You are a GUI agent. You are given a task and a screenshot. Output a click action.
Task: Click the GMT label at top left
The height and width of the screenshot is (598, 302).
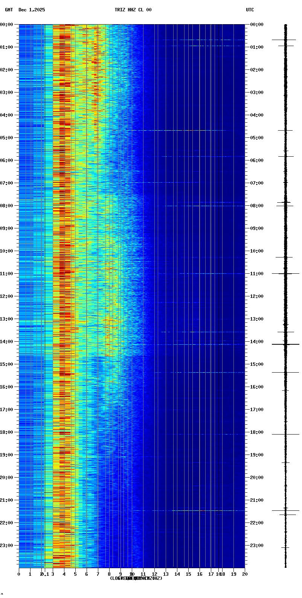[x=9, y=10]
